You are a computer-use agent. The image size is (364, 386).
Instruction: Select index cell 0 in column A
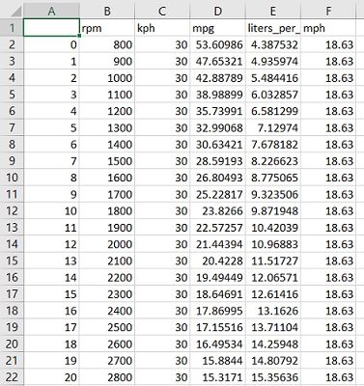pyautogui.click(x=51, y=44)
